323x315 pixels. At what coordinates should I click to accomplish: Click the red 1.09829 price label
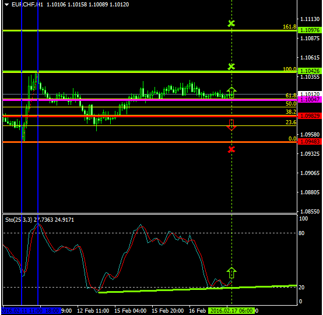pos(310,116)
